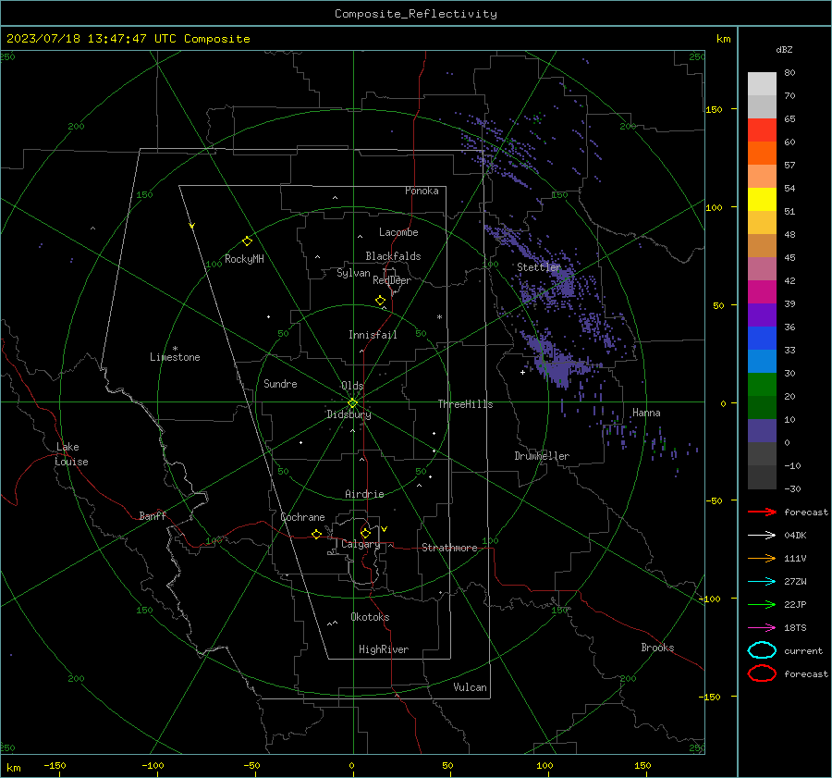Viewport: 832px width, 778px height.
Task: Click the RockyMH label
Action: [244, 259]
